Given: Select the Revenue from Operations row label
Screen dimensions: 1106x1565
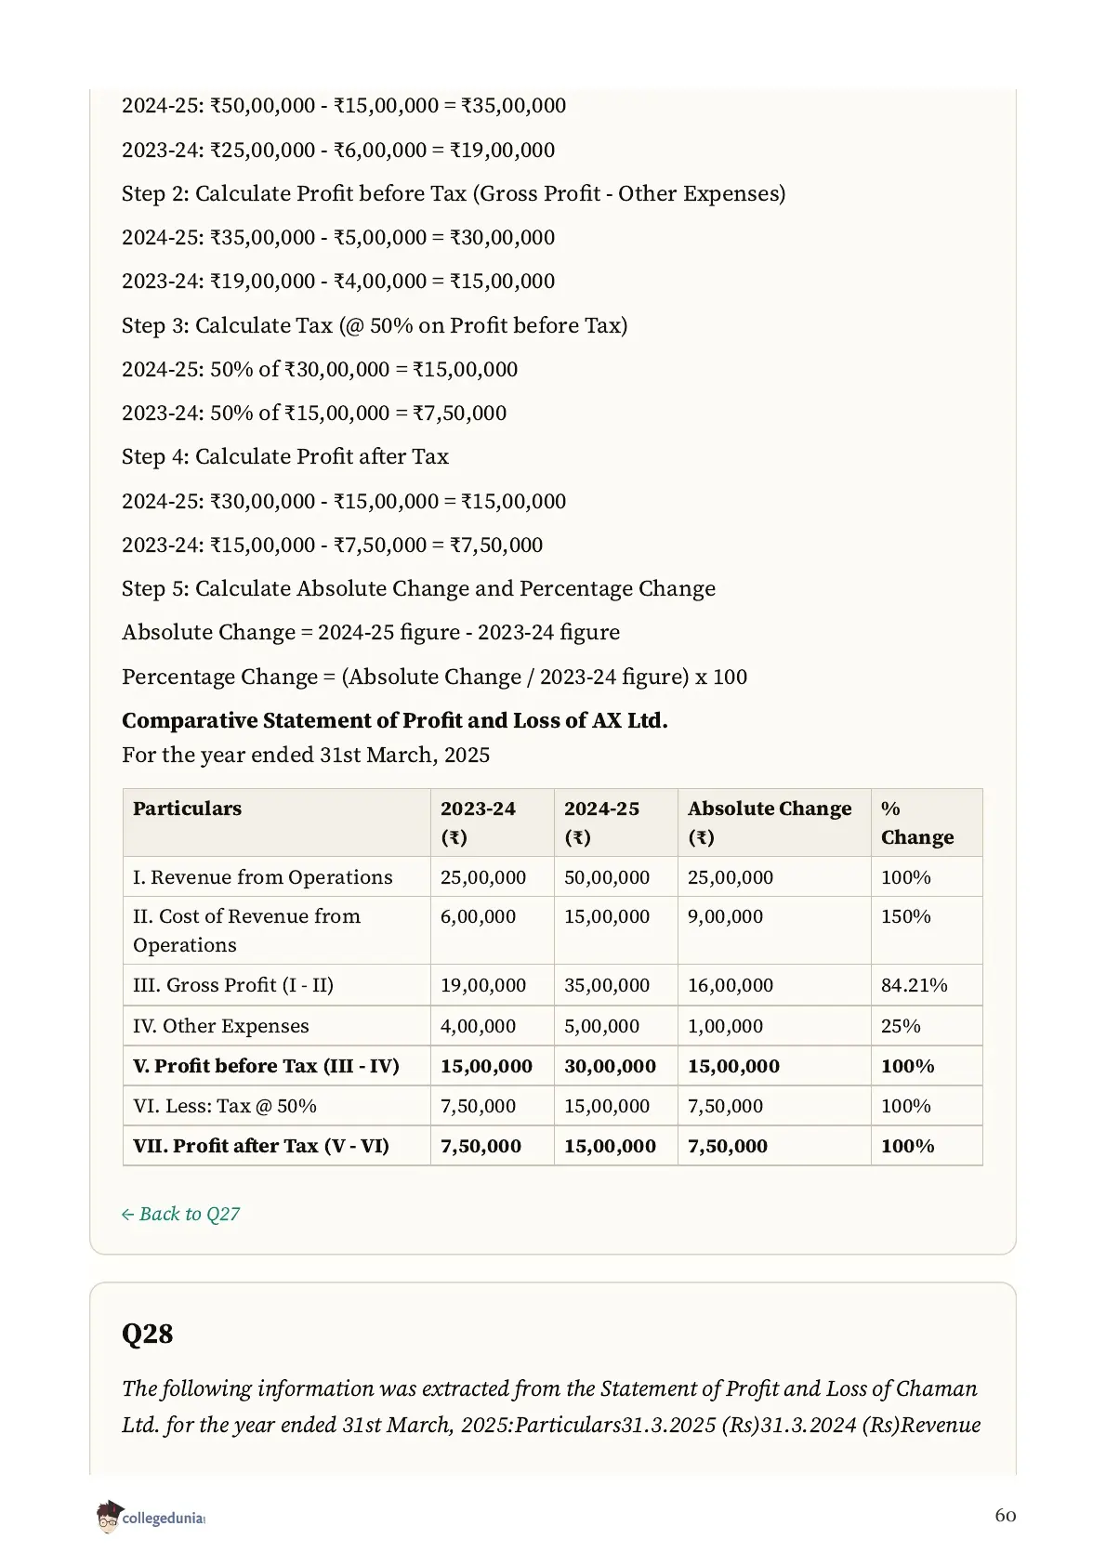Looking at the screenshot, I should (x=262, y=877).
